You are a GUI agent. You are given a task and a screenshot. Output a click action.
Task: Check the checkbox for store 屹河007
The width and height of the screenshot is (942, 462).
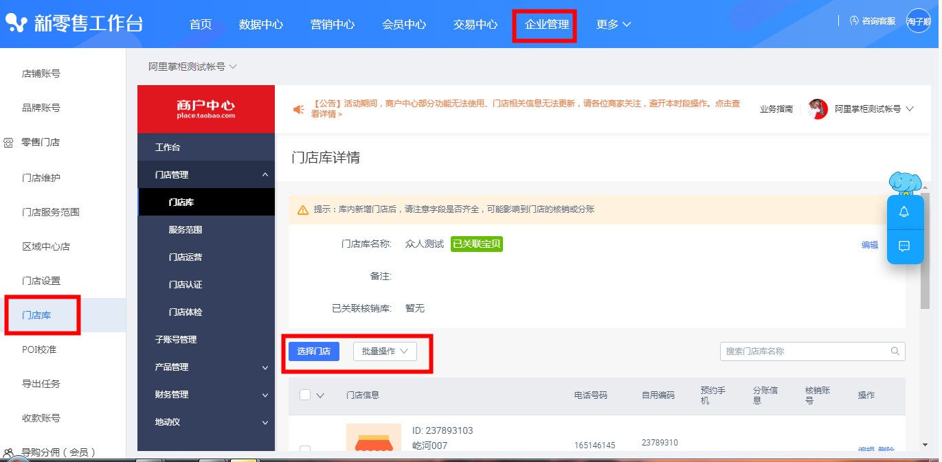click(x=305, y=448)
